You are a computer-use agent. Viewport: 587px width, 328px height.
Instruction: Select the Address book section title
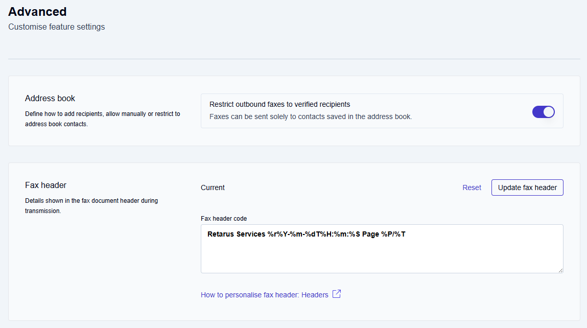[x=50, y=98]
